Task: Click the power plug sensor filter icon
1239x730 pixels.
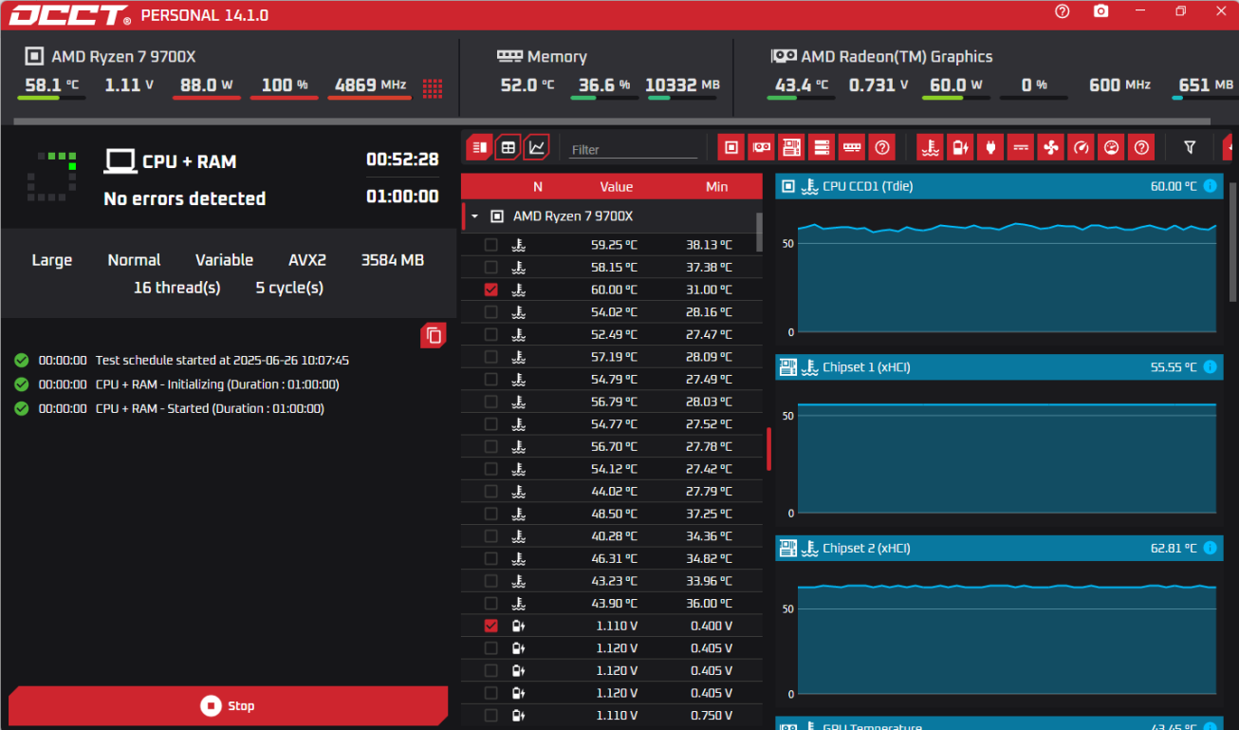Action: [990, 147]
